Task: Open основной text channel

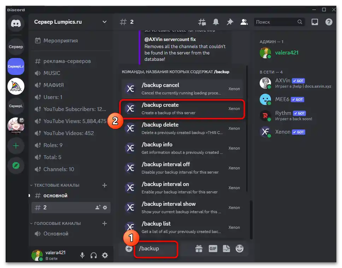Action: tap(71, 196)
